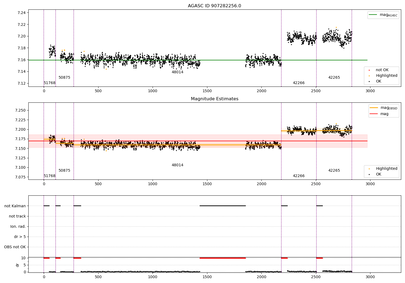
Task: Click the "OBS not OK" row label
Action: click(15, 247)
